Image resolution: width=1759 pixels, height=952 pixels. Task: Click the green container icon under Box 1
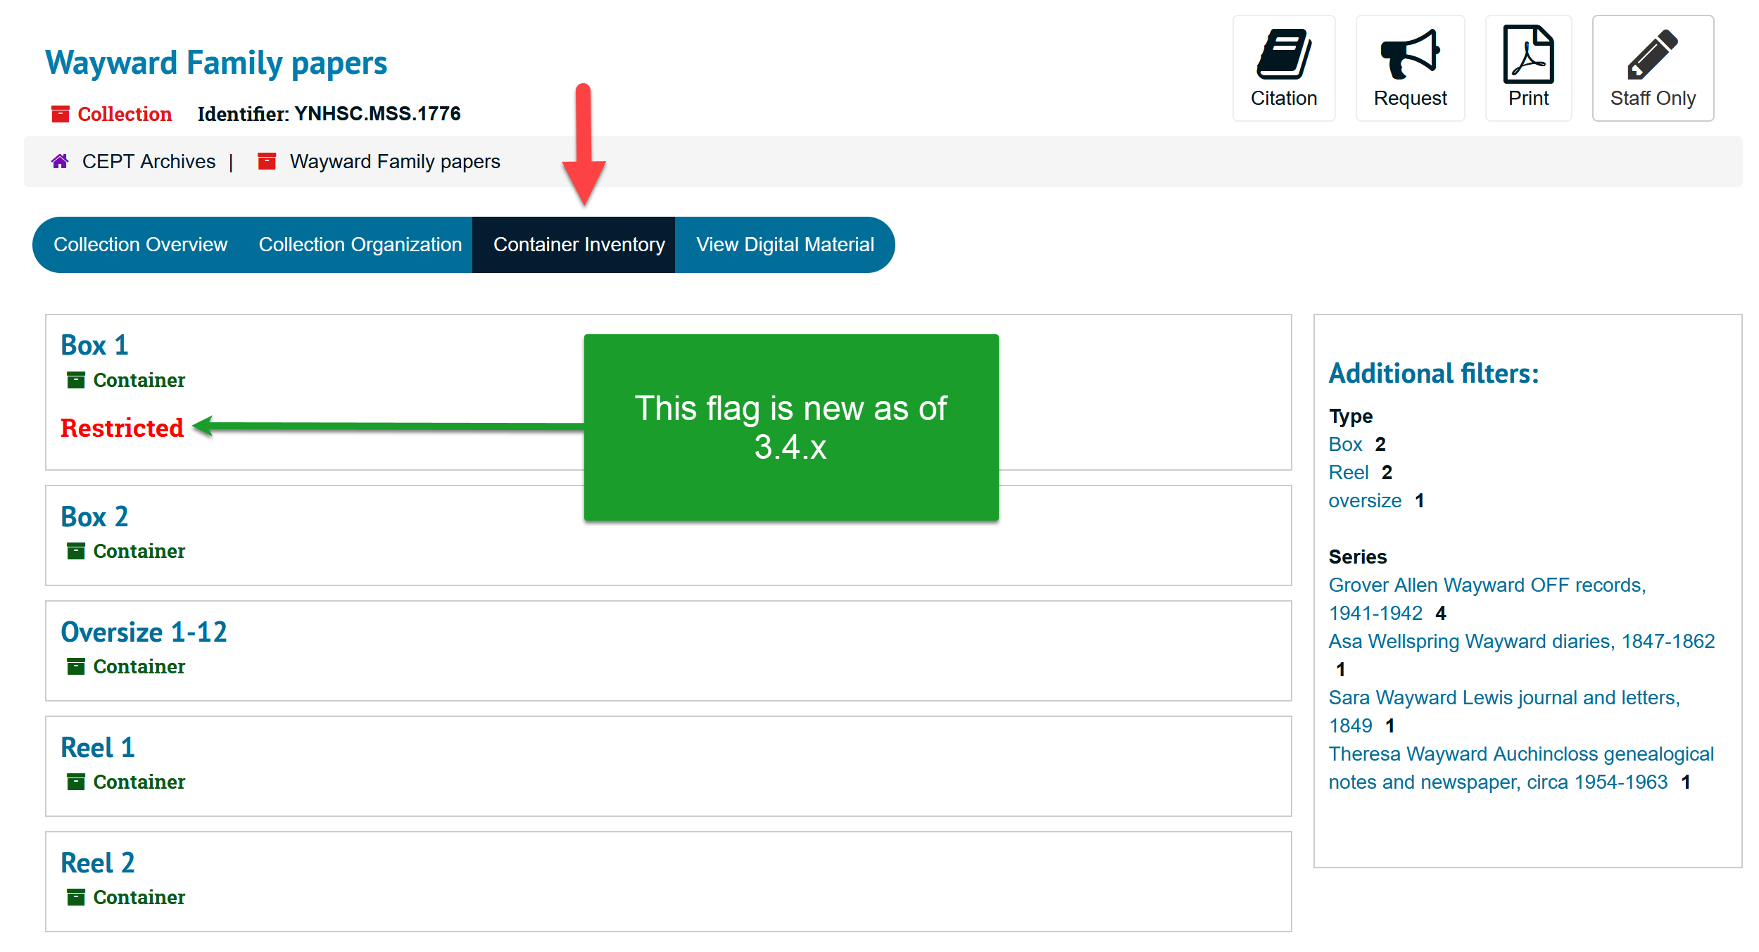pos(75,380)
